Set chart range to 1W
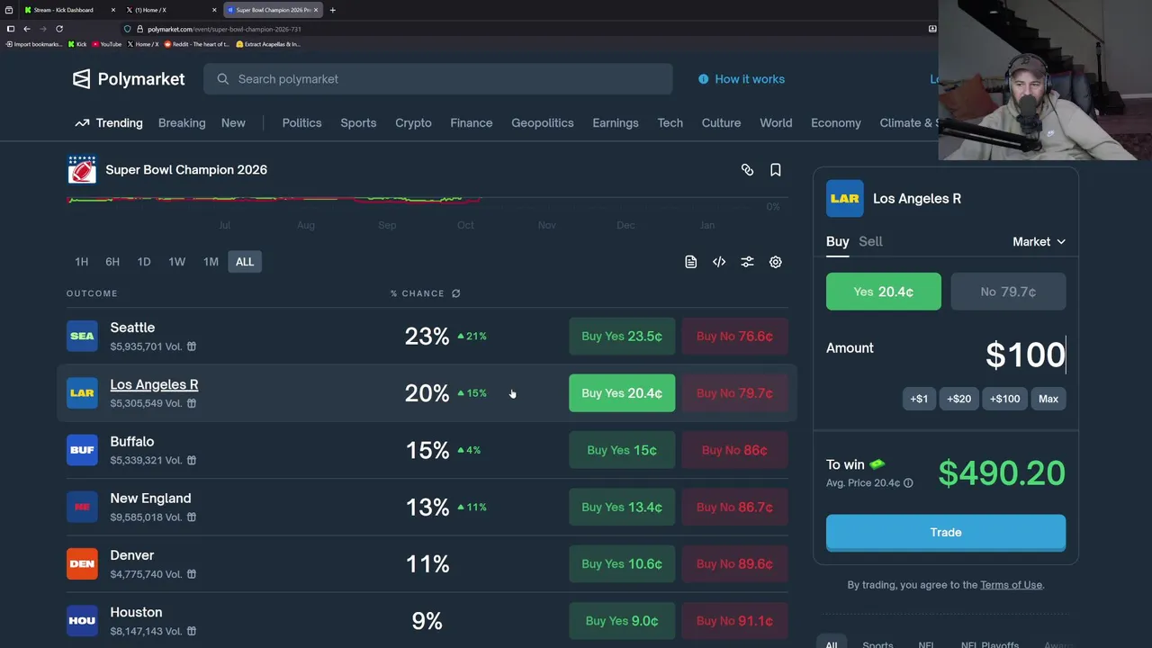1152x648 pixels. (176, 262)
